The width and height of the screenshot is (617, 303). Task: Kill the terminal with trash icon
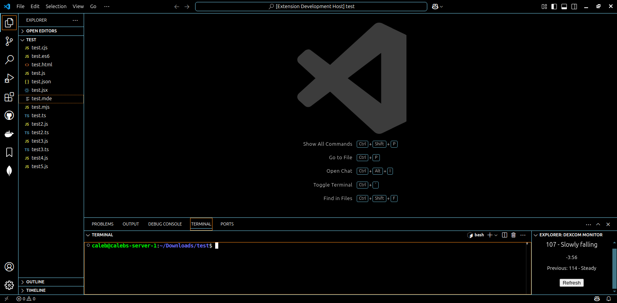[x=513, y=235]
